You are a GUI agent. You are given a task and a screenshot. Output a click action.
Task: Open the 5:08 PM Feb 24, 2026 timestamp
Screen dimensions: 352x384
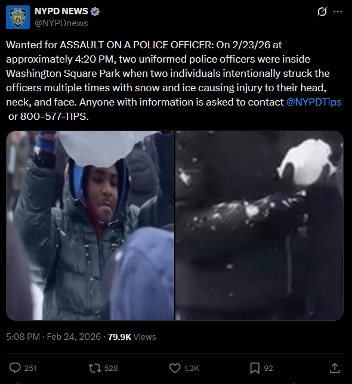tap(54, 337)
